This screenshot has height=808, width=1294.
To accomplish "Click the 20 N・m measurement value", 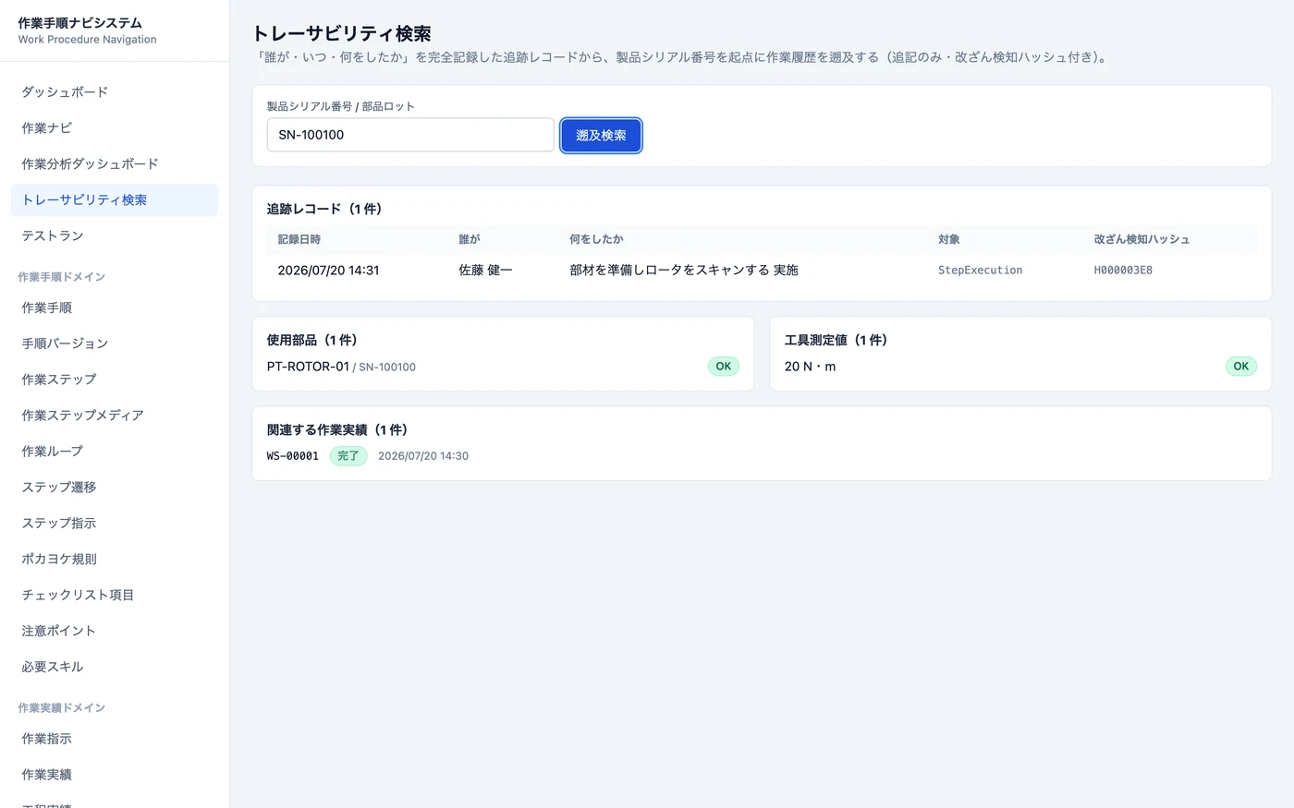I will pos(810,367).
